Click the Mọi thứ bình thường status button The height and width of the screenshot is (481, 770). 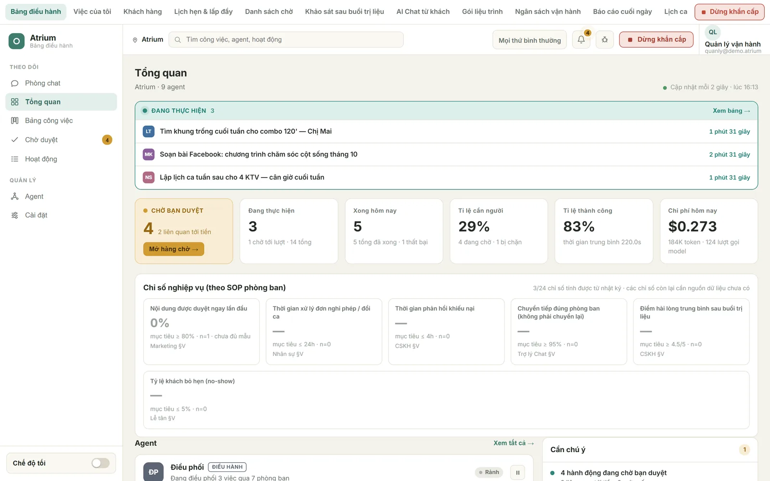529,40
